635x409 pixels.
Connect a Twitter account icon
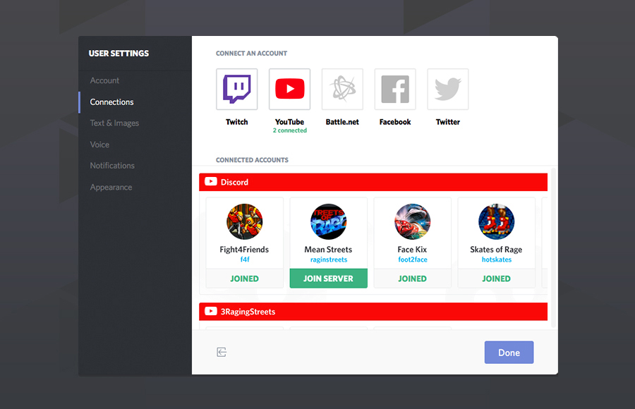[x=448, y=90]
